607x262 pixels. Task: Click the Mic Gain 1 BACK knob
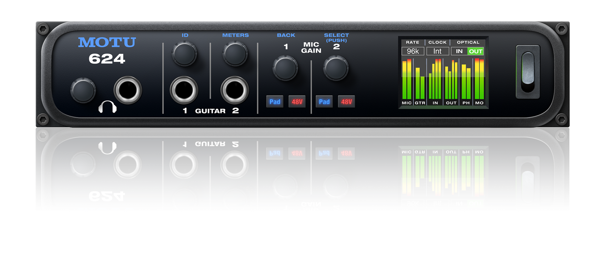285,68
